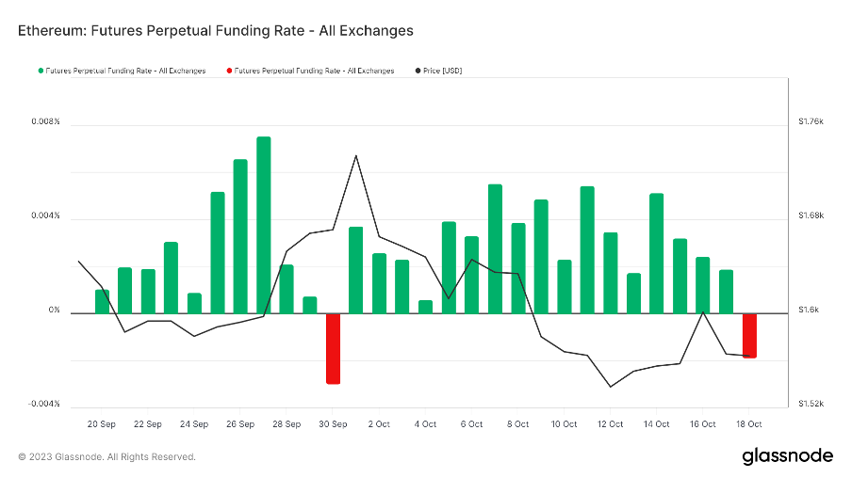This screenshot has width=852, height=478.
Task: Select the red negative bar on 18 Oct
Action: pyautogui.click(x=749, y=335)
